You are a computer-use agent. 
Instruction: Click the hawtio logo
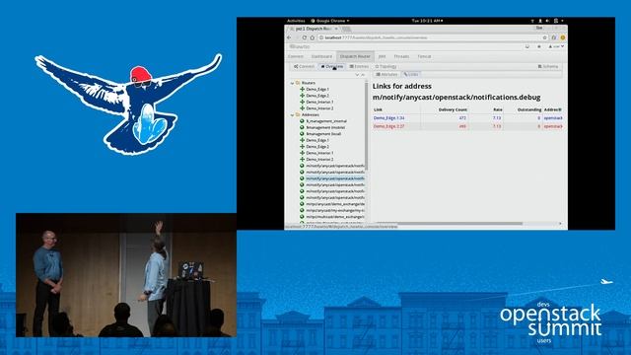coord(300,46)
